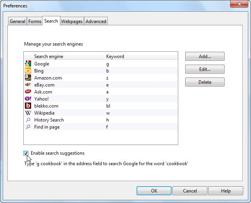
Task: Click the Wikipedia W icon
Action: pyautogui.click(x=28, y=113)
